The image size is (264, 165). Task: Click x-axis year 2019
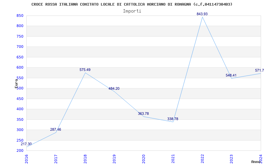tap(115, 159)
